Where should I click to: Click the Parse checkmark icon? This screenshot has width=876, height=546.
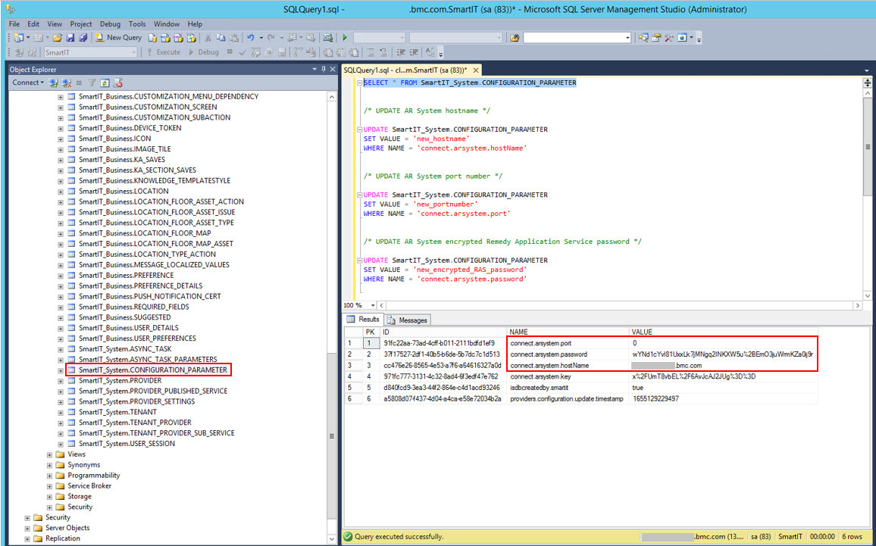(x=242, y=52)
